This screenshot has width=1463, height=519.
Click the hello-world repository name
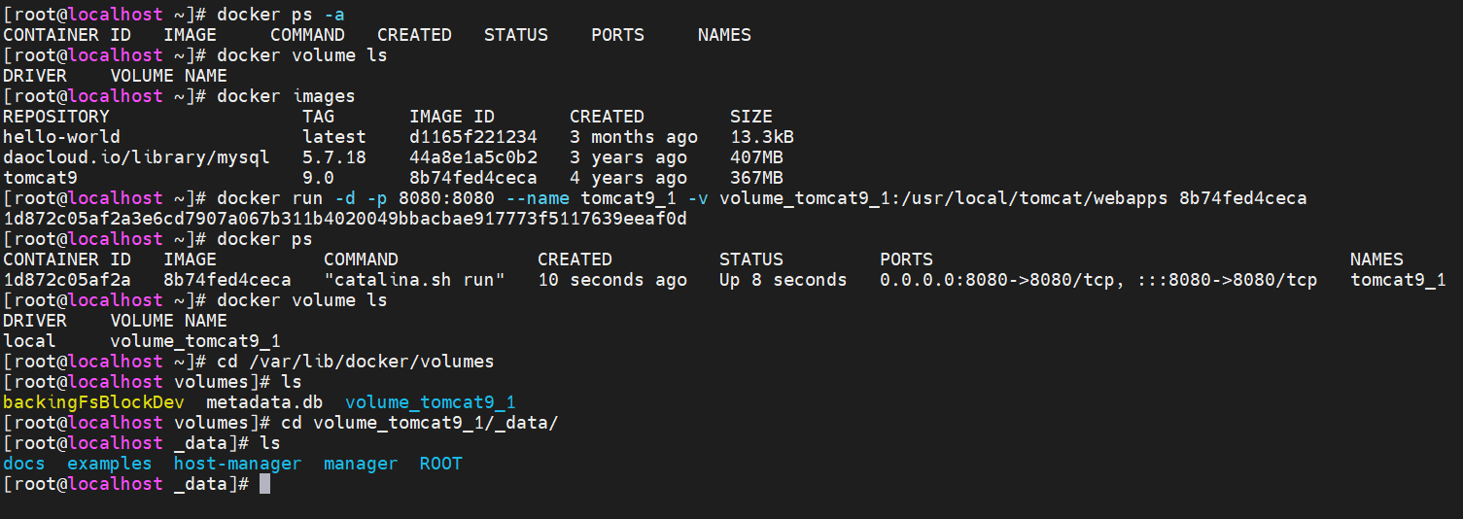(x=61, y=137)
